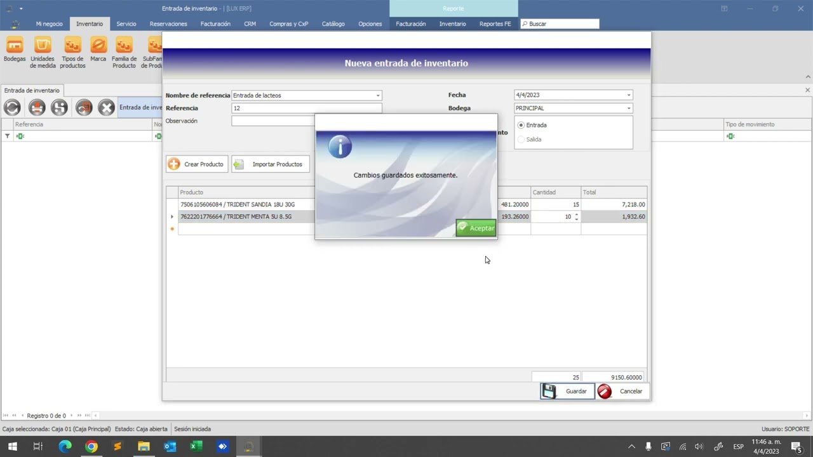Screen dimensions: 813x457
Task: Open Outlook from taskbar
Action: click(x=170, y=447)
